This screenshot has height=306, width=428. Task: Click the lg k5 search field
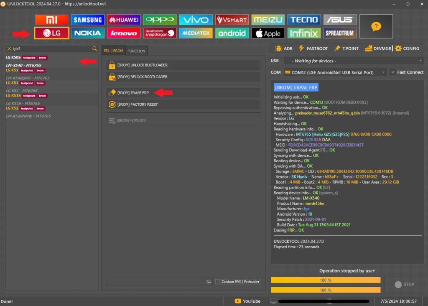(x=50, y=49)
